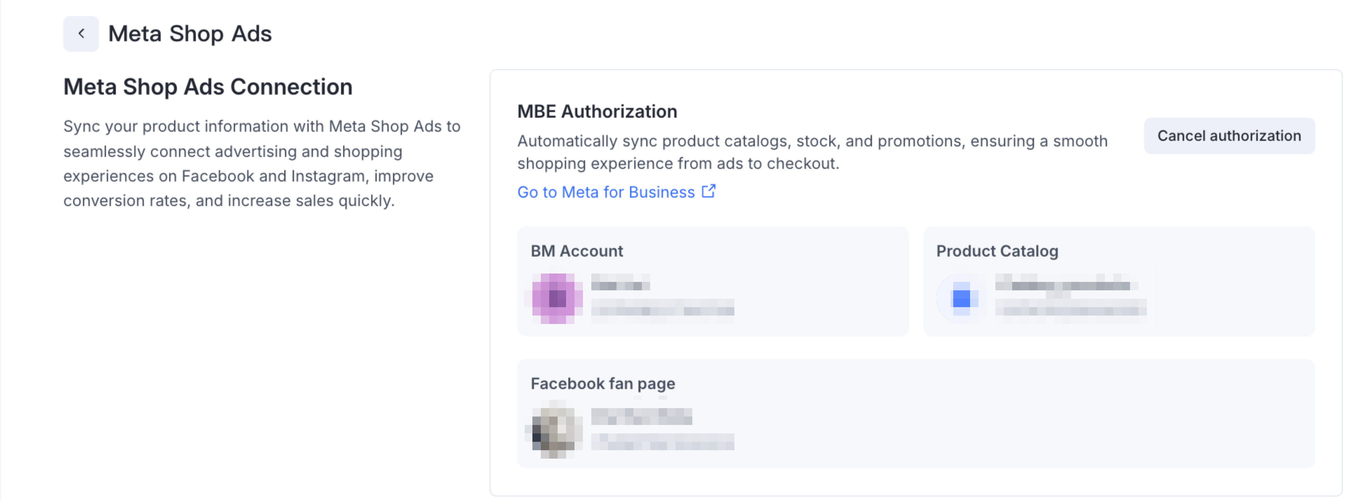Click the blue Product Catalog icon
Image resolution: width=1358 pixels, height=500 pixels.
click(x=961, y=298)
